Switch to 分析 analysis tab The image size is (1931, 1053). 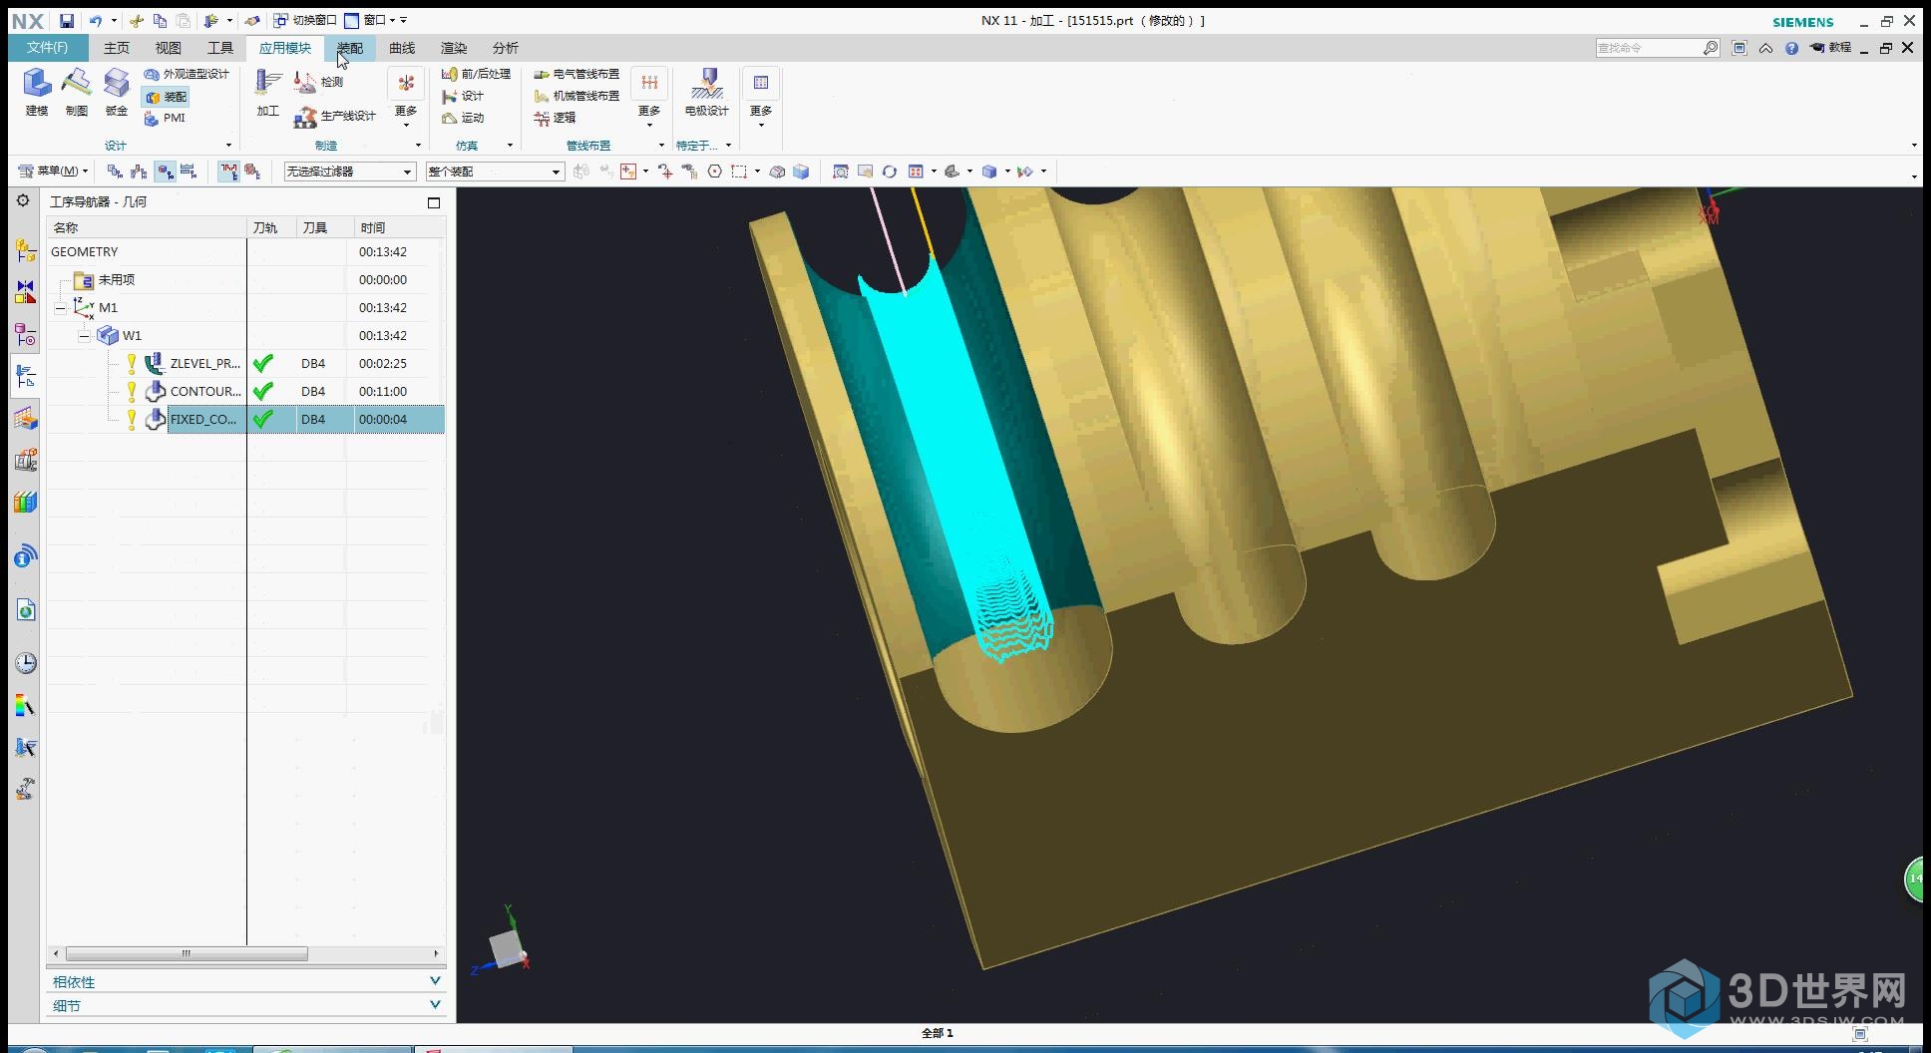pos(506,48)
